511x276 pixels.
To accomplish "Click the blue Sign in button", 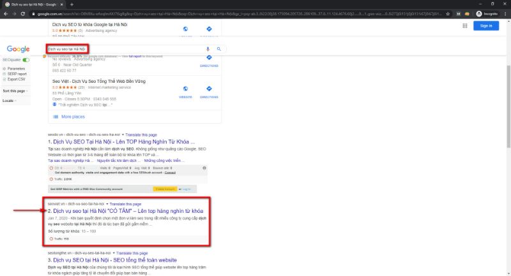I will tap(486, 25).
